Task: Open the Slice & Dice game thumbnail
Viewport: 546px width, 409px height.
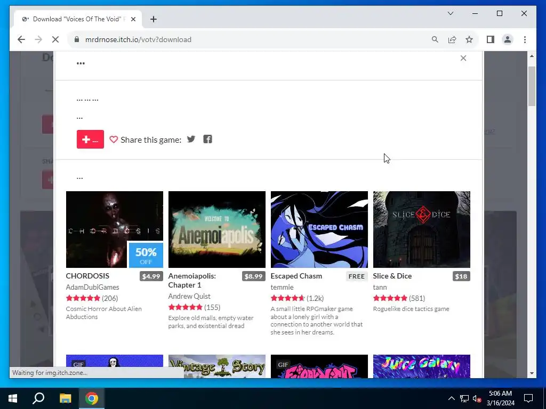Action: coord(422,230)
